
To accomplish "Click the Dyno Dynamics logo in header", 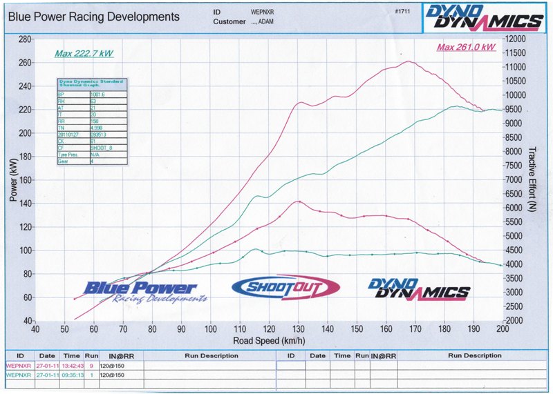I will (485, 18).
